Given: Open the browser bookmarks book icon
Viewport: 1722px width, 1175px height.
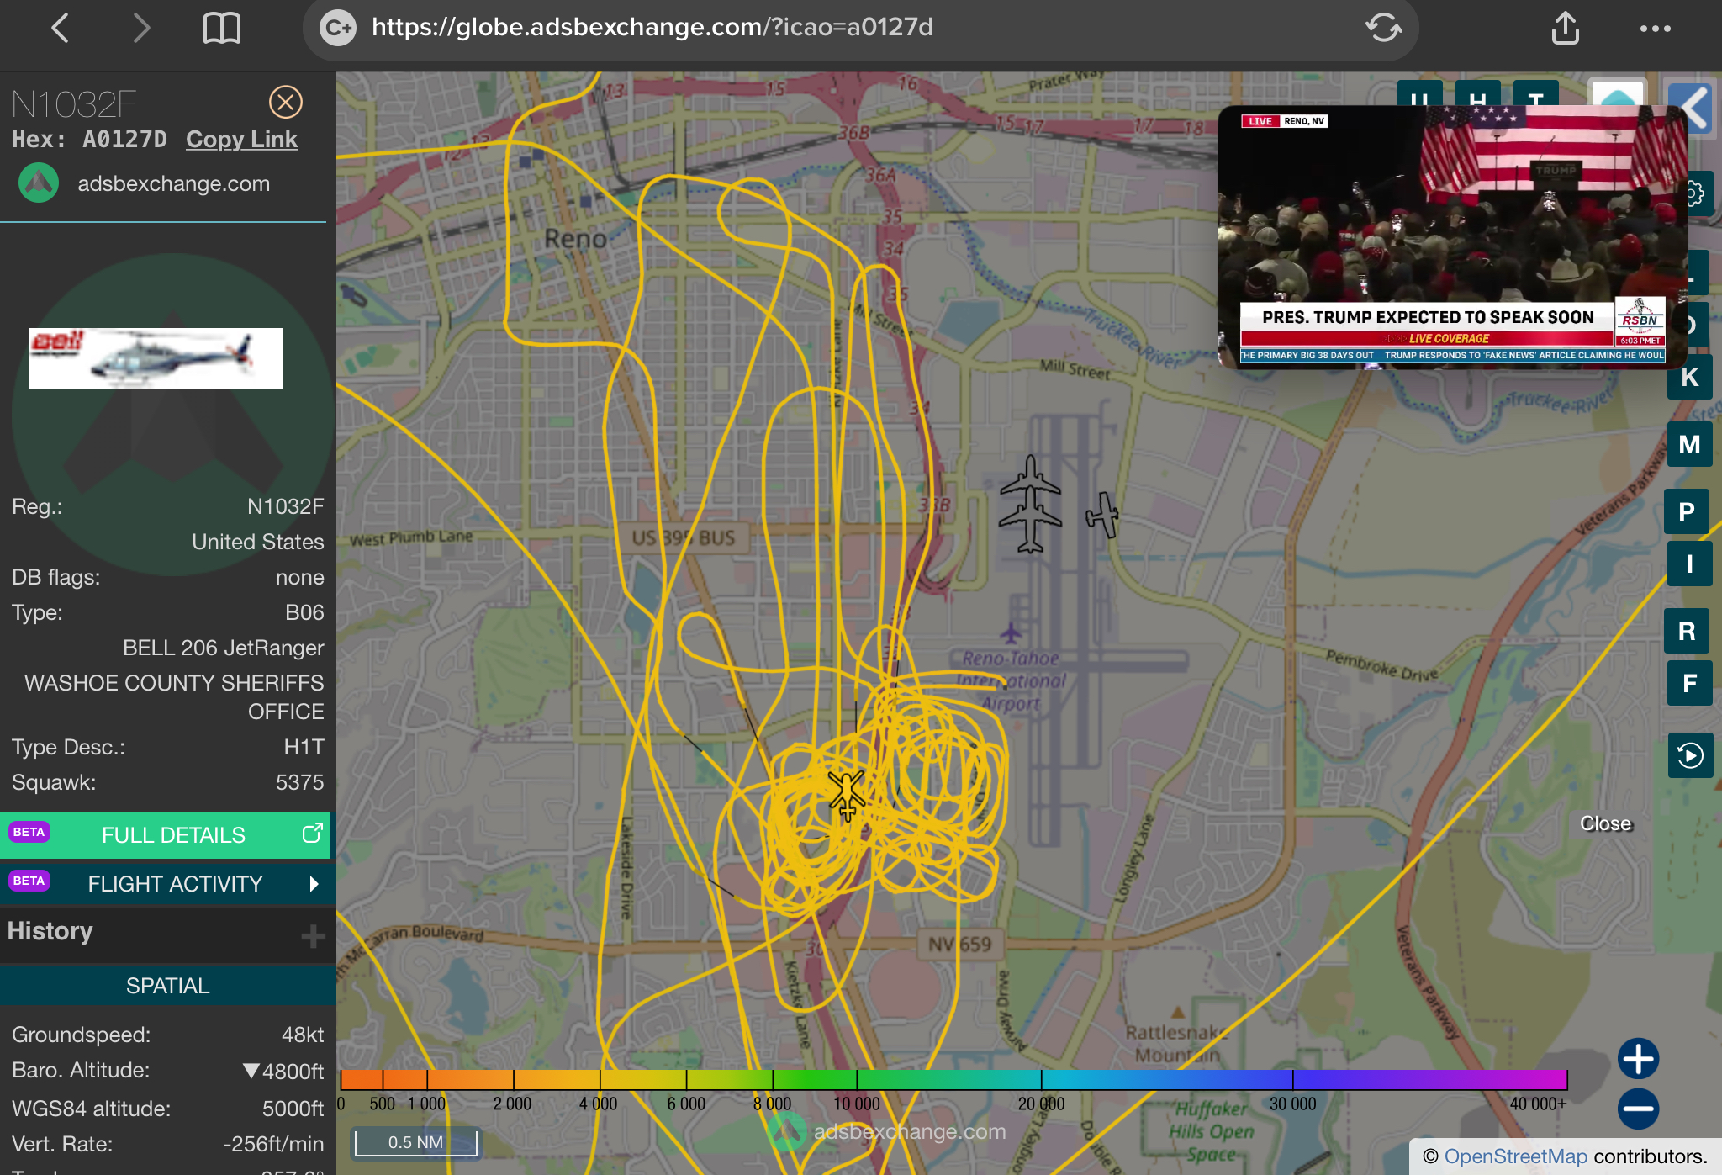Looking at the screenshot, I should [222, 28].
